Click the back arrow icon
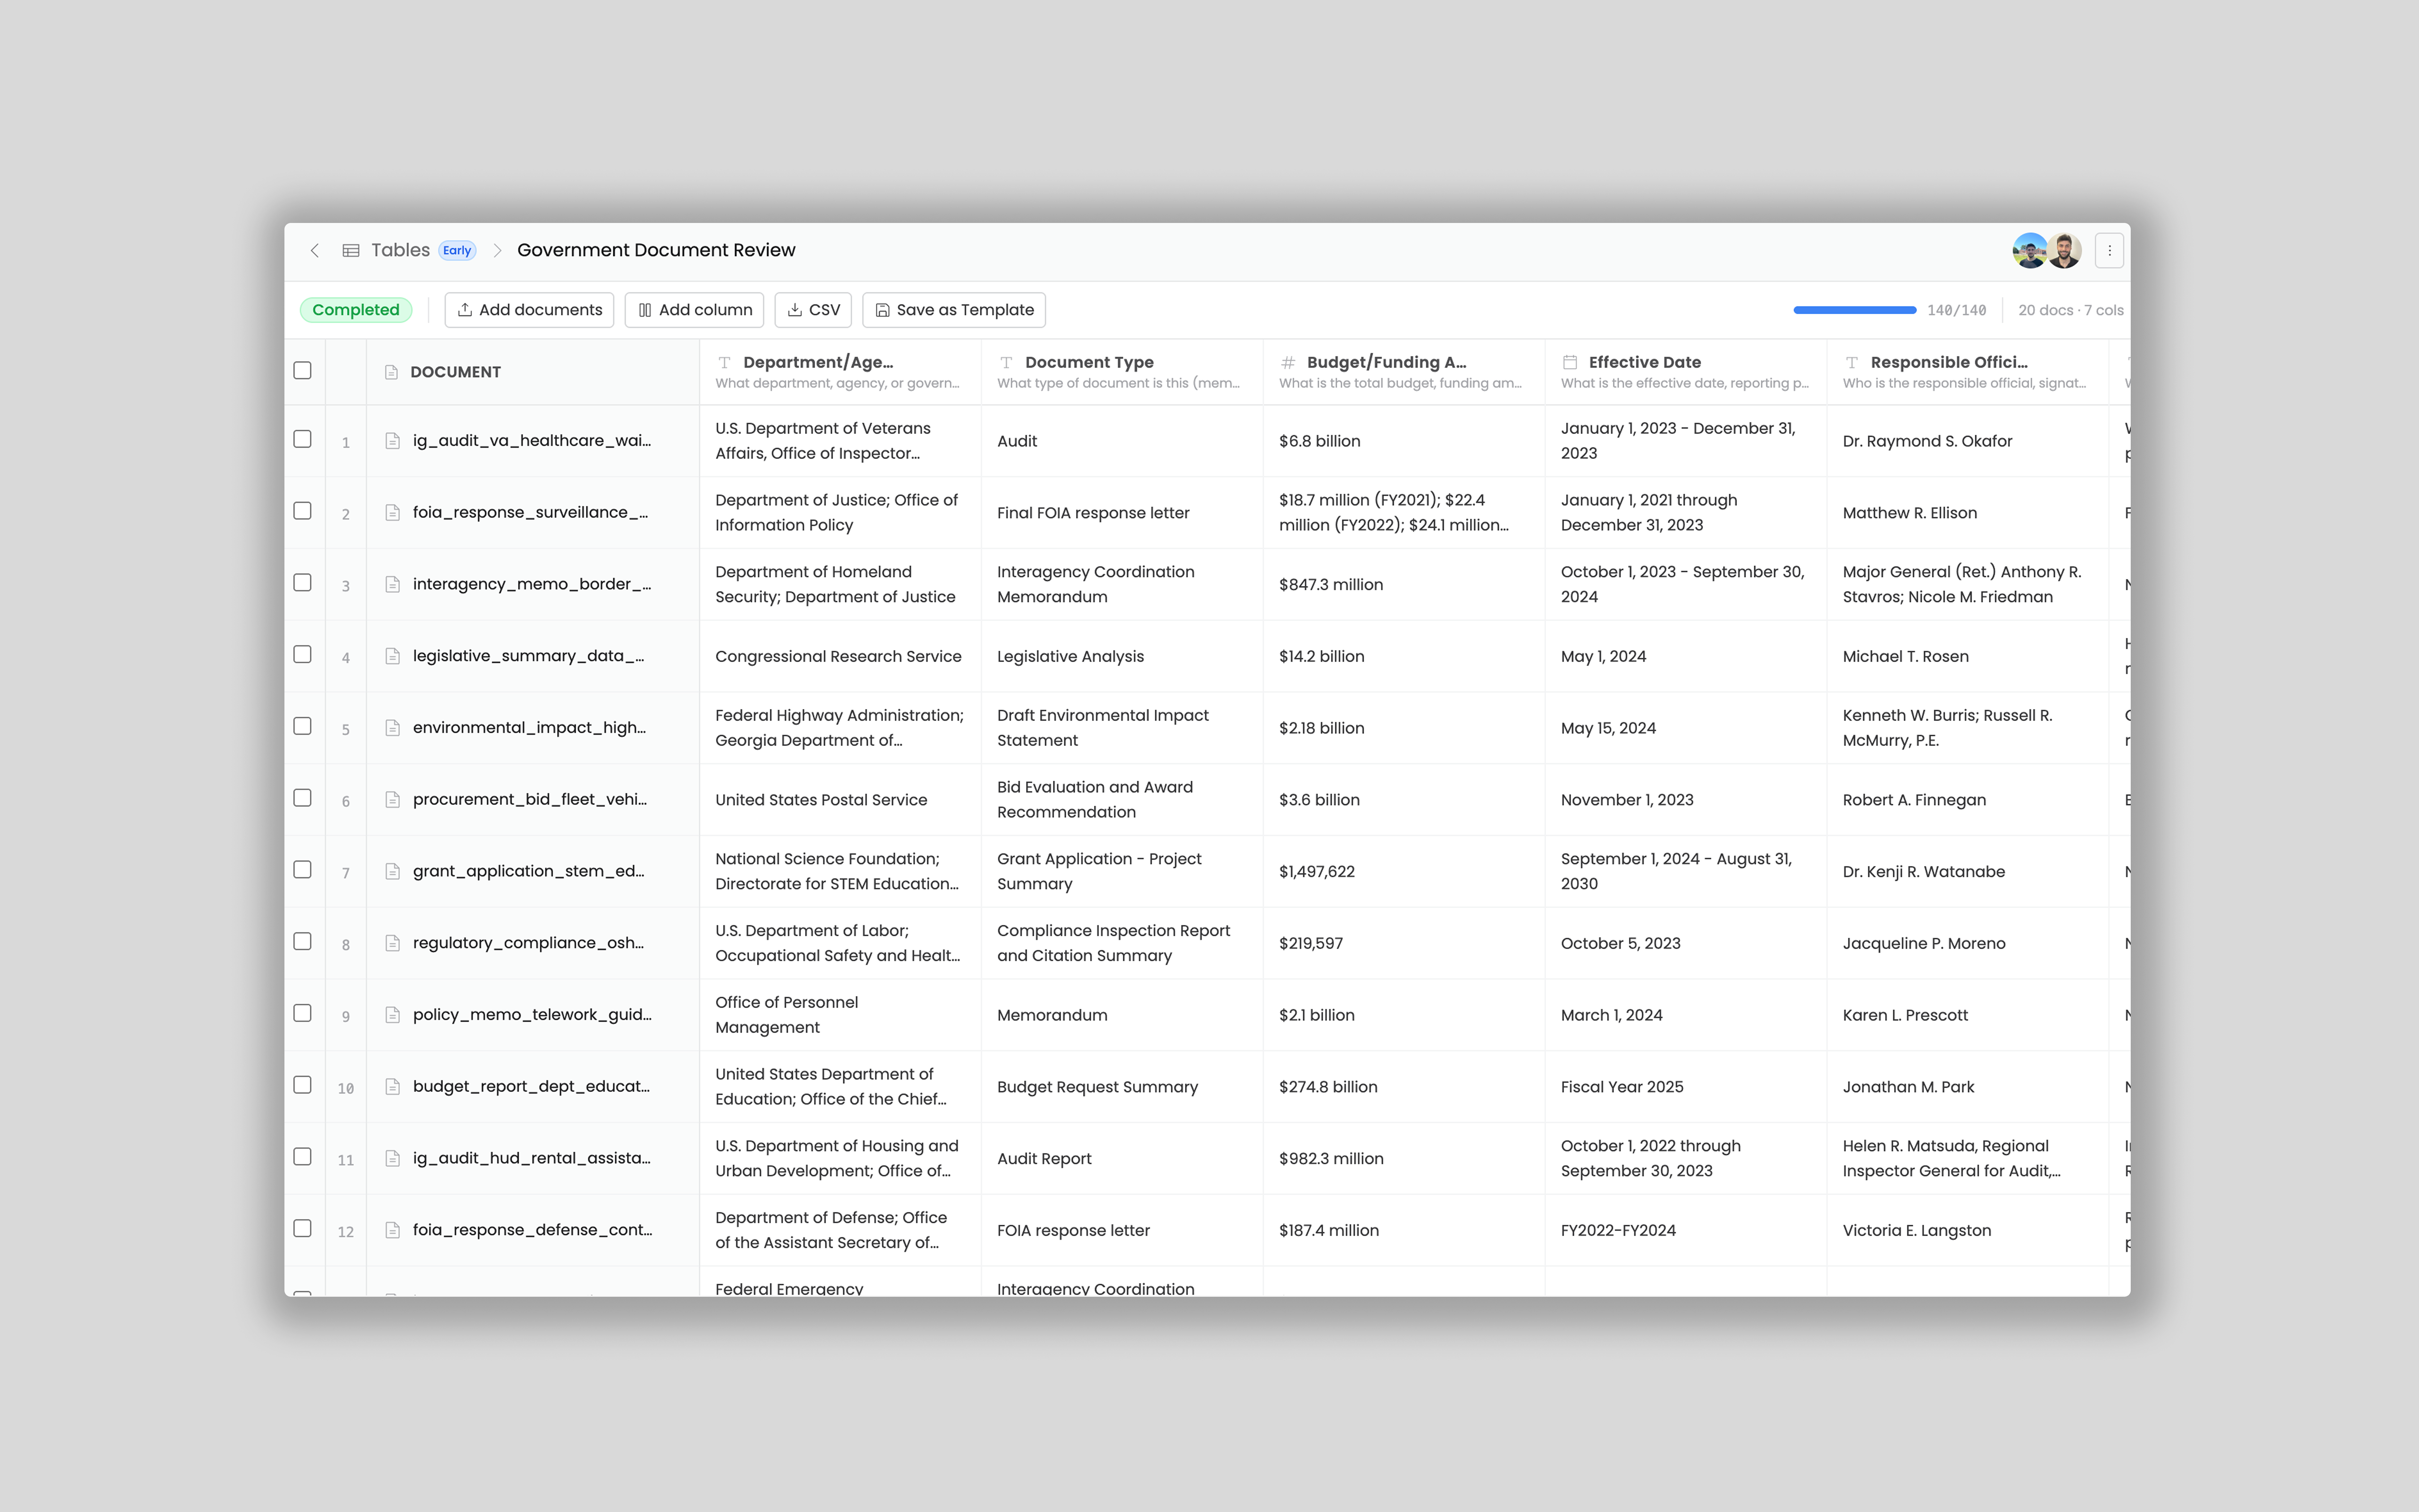Viewport: 2419px width, 1512px height. coord(315,250)
